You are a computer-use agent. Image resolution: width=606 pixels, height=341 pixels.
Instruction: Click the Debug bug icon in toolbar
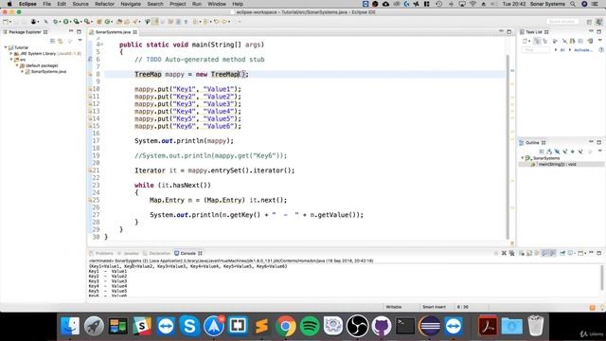55,22
